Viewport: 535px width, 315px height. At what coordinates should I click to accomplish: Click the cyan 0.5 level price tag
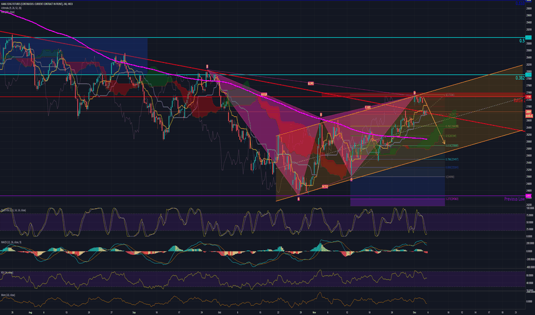click(529, 37)
